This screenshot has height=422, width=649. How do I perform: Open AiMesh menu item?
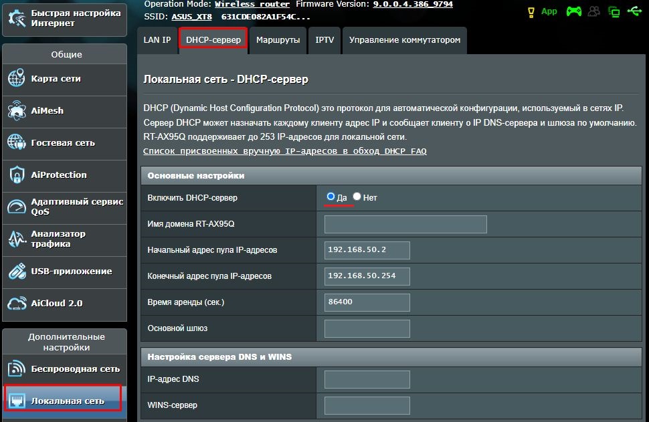point(65,111)
